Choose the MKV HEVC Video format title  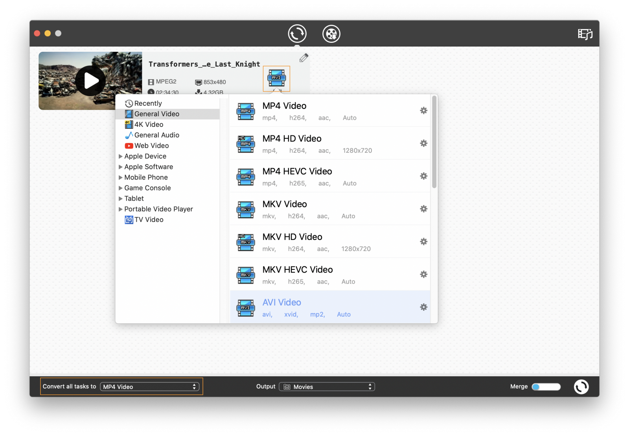tap(298, 270)
